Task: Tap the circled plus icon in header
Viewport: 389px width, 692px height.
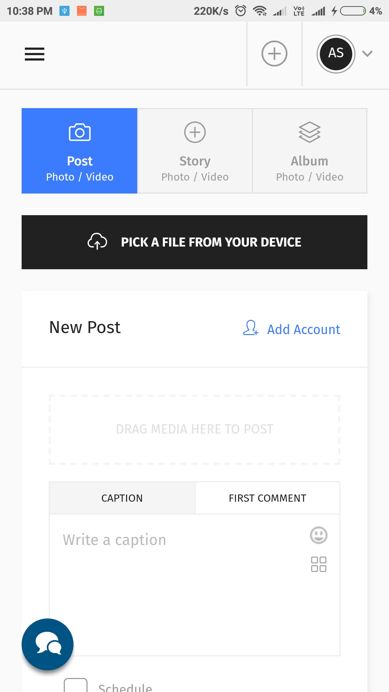Action: (274, 54)
